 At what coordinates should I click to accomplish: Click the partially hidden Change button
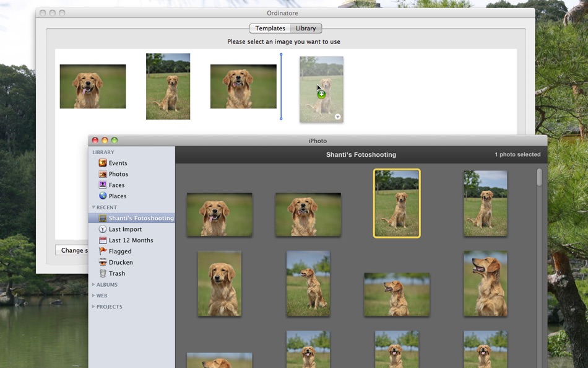pos(72,250)
